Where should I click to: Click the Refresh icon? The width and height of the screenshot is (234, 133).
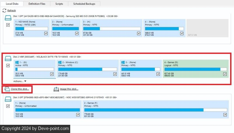coord(4,11)
